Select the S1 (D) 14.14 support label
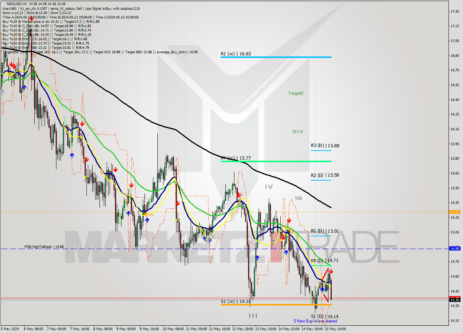The height and width of the screenshot is (333, 463). 325,316
